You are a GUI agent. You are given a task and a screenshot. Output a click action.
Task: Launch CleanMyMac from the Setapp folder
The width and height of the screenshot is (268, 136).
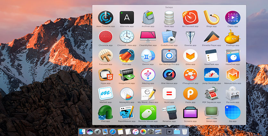[x=148, y=36]
